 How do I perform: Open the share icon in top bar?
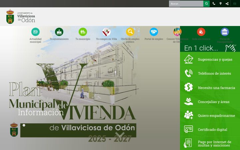point(227,4)
